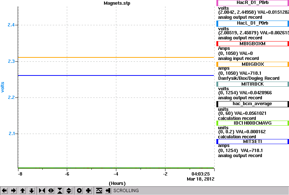Screen dimensions: 289x195
Task: Select the MBIGBOXM curve in the legend
Action: tap(253, 44)
